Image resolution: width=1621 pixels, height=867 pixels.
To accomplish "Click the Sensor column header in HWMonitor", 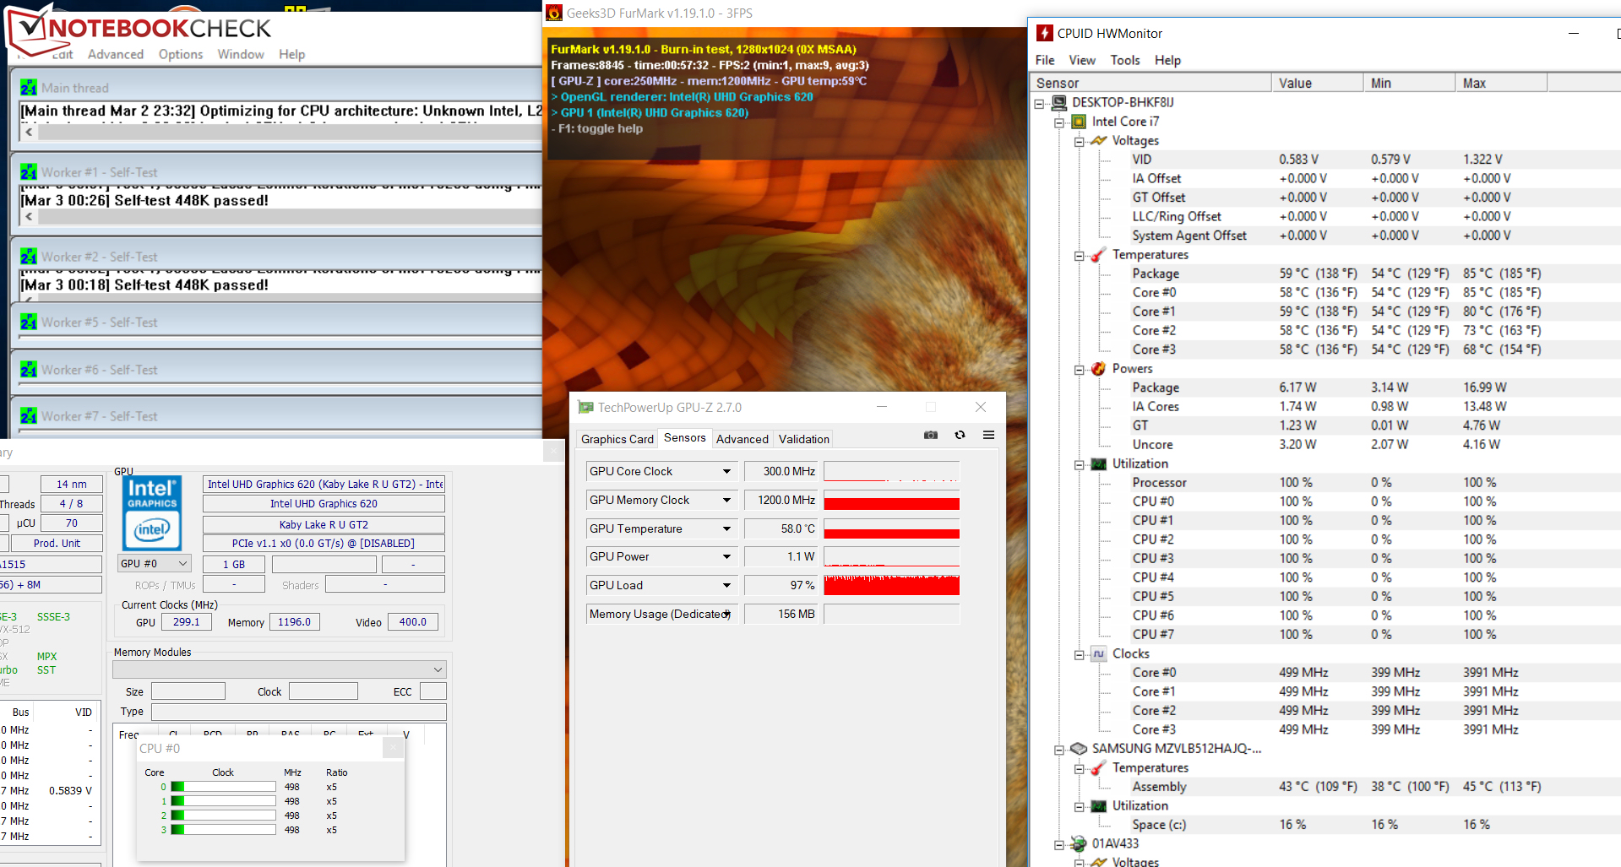I will click(1150, 83).
